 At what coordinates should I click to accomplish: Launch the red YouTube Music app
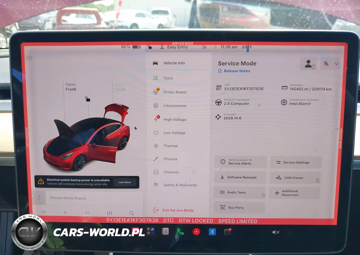[x=196, y=232]
